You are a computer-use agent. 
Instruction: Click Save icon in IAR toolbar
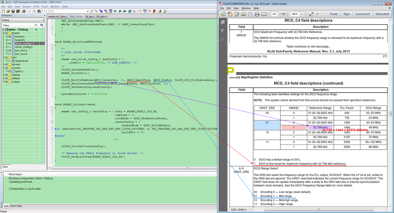pyautogui.click(x=13, y=11)
